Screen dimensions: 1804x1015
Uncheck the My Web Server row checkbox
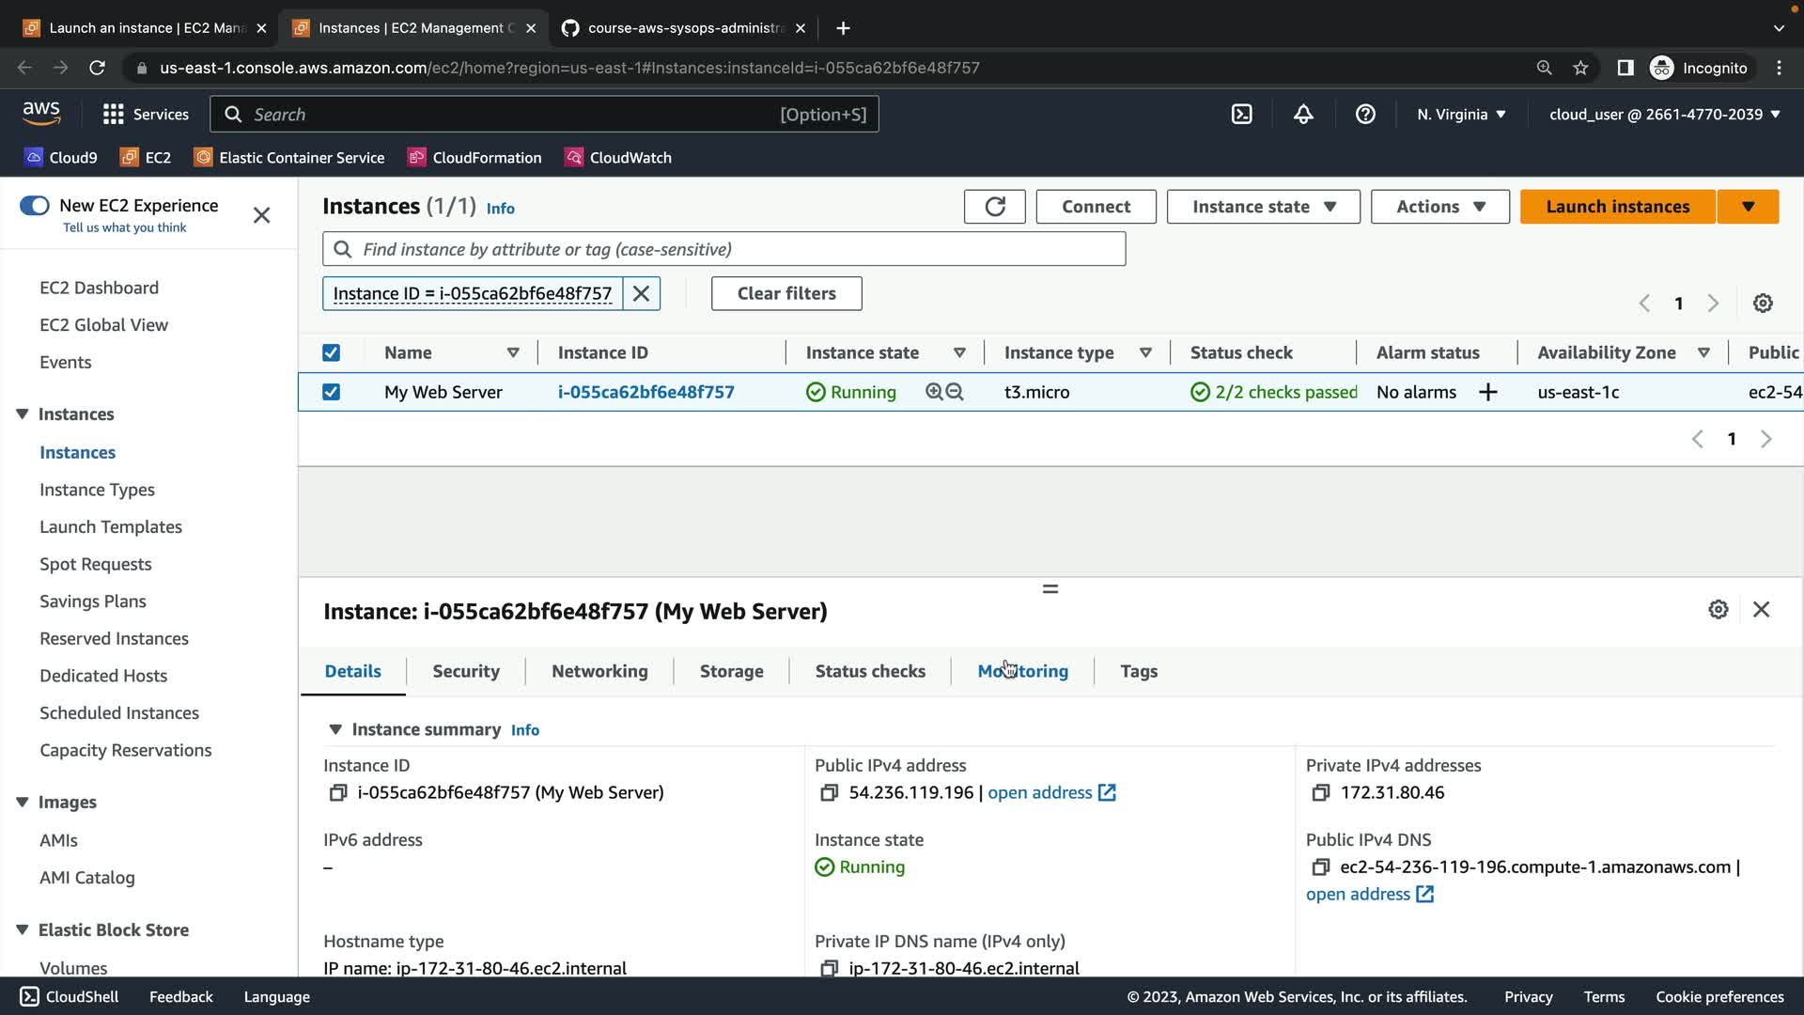tap(331, 393)
